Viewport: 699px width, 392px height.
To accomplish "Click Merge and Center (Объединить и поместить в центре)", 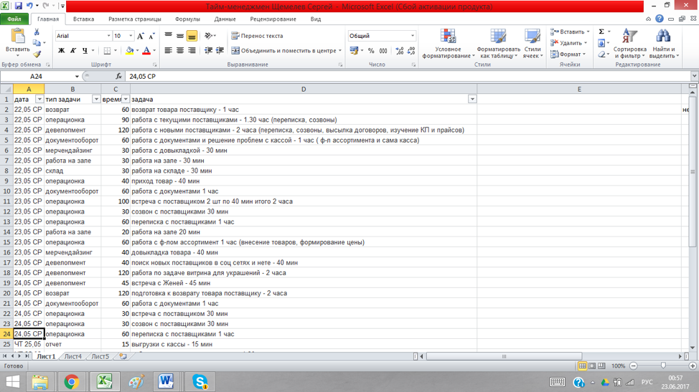I will pos(283,51).
